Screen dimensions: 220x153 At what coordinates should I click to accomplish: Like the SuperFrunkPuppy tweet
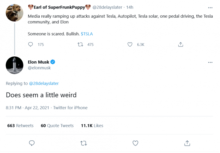tap(130, 45)
